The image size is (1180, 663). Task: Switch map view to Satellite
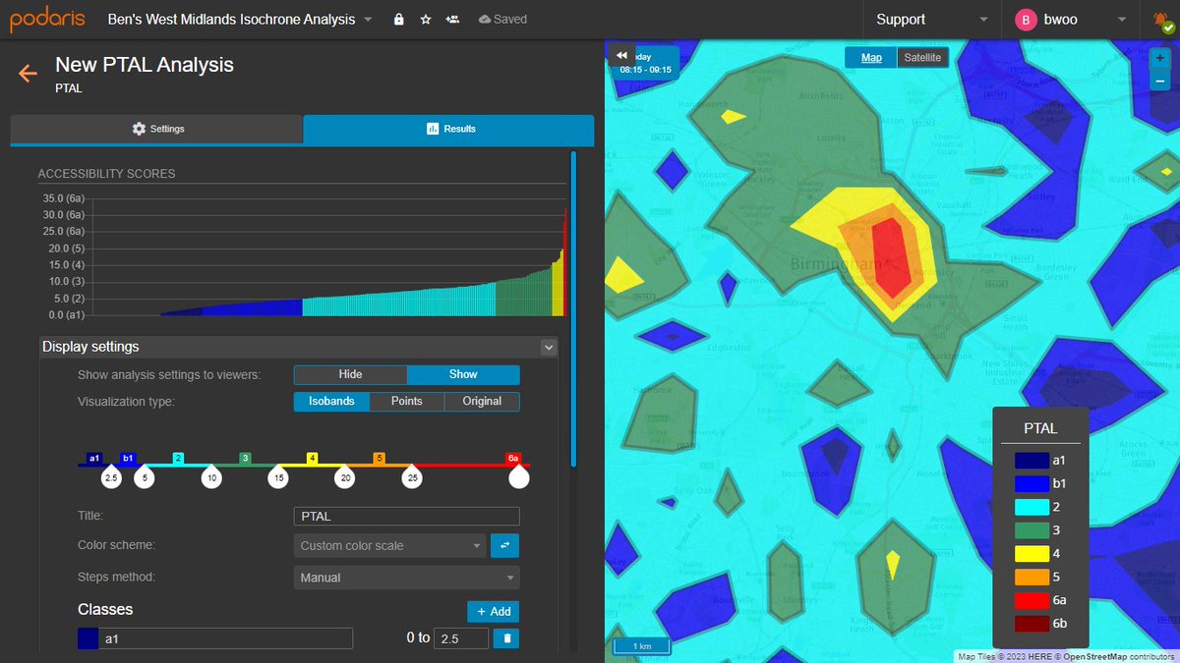point(922,57)
